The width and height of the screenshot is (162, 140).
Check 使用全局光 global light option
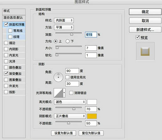click(x=67, y=77)
